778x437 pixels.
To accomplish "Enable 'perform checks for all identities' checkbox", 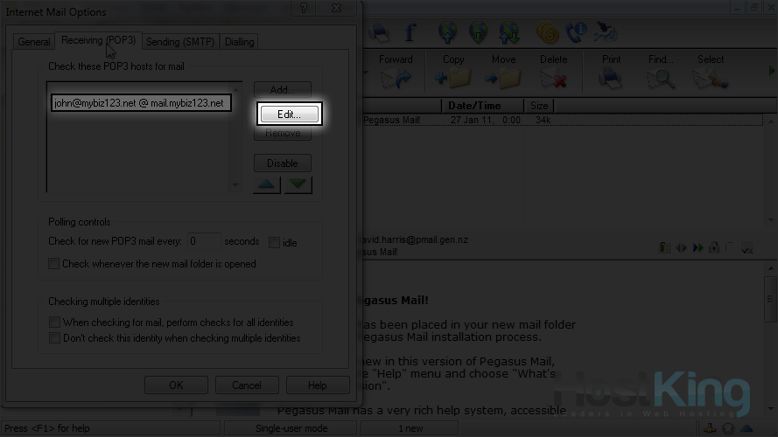I will point(54,323).
